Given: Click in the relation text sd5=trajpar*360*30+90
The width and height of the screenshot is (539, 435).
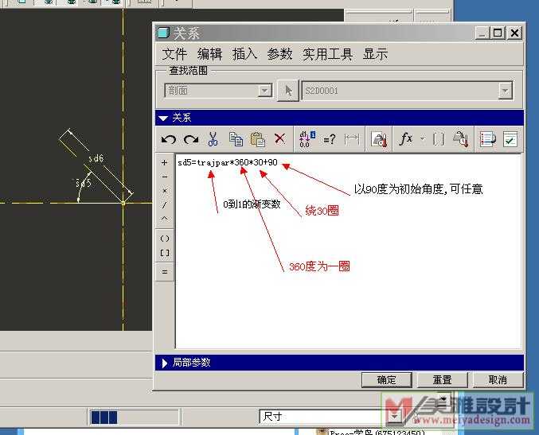Looking at the screenshot, I should coord(228,162).
